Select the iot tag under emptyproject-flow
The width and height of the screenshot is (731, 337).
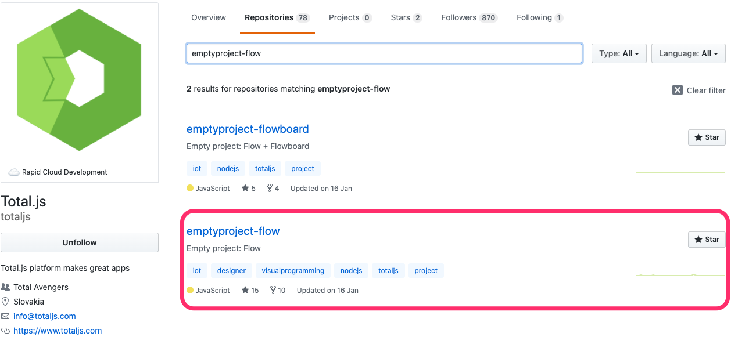pyautogui.click(x=197, y=271)
